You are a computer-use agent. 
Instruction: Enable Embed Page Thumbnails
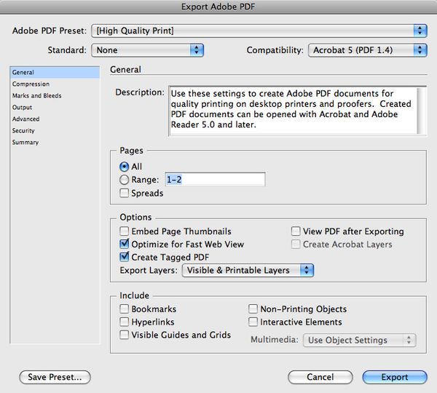[x=125, y=231]
